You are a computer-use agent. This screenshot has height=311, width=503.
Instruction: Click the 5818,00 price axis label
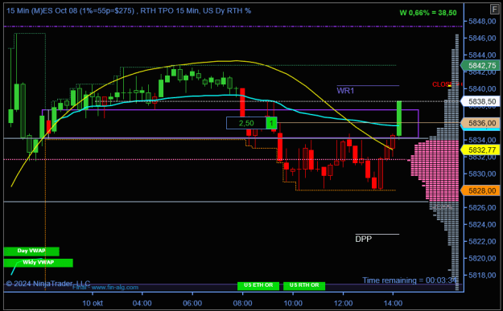pos(482,275)
